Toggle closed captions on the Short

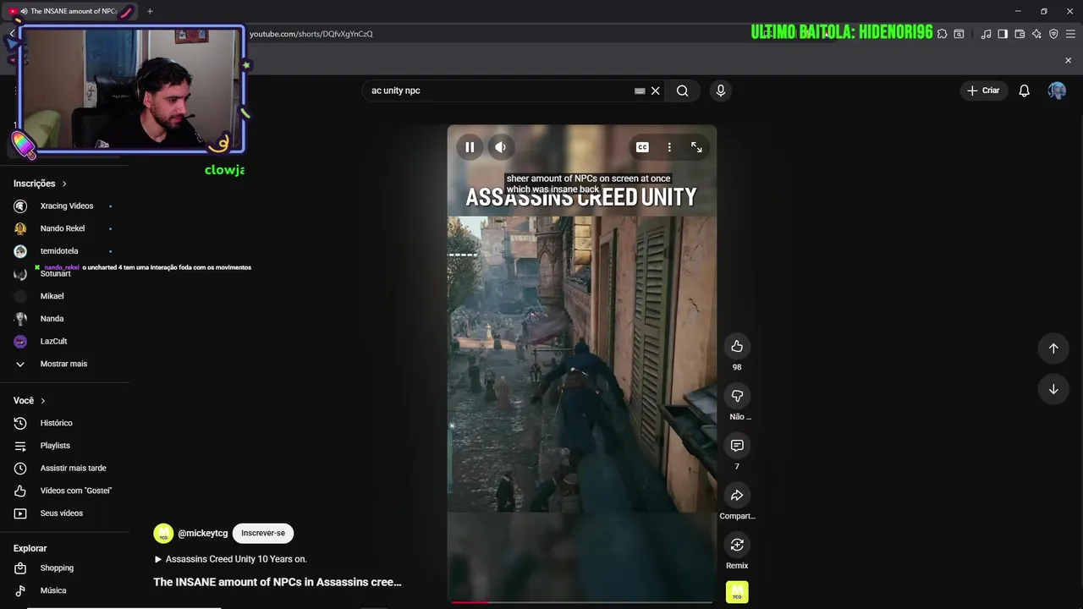[x=642, y=147]
